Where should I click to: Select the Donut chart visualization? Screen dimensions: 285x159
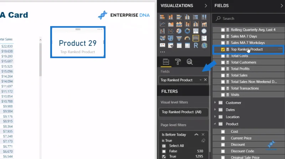187,31
